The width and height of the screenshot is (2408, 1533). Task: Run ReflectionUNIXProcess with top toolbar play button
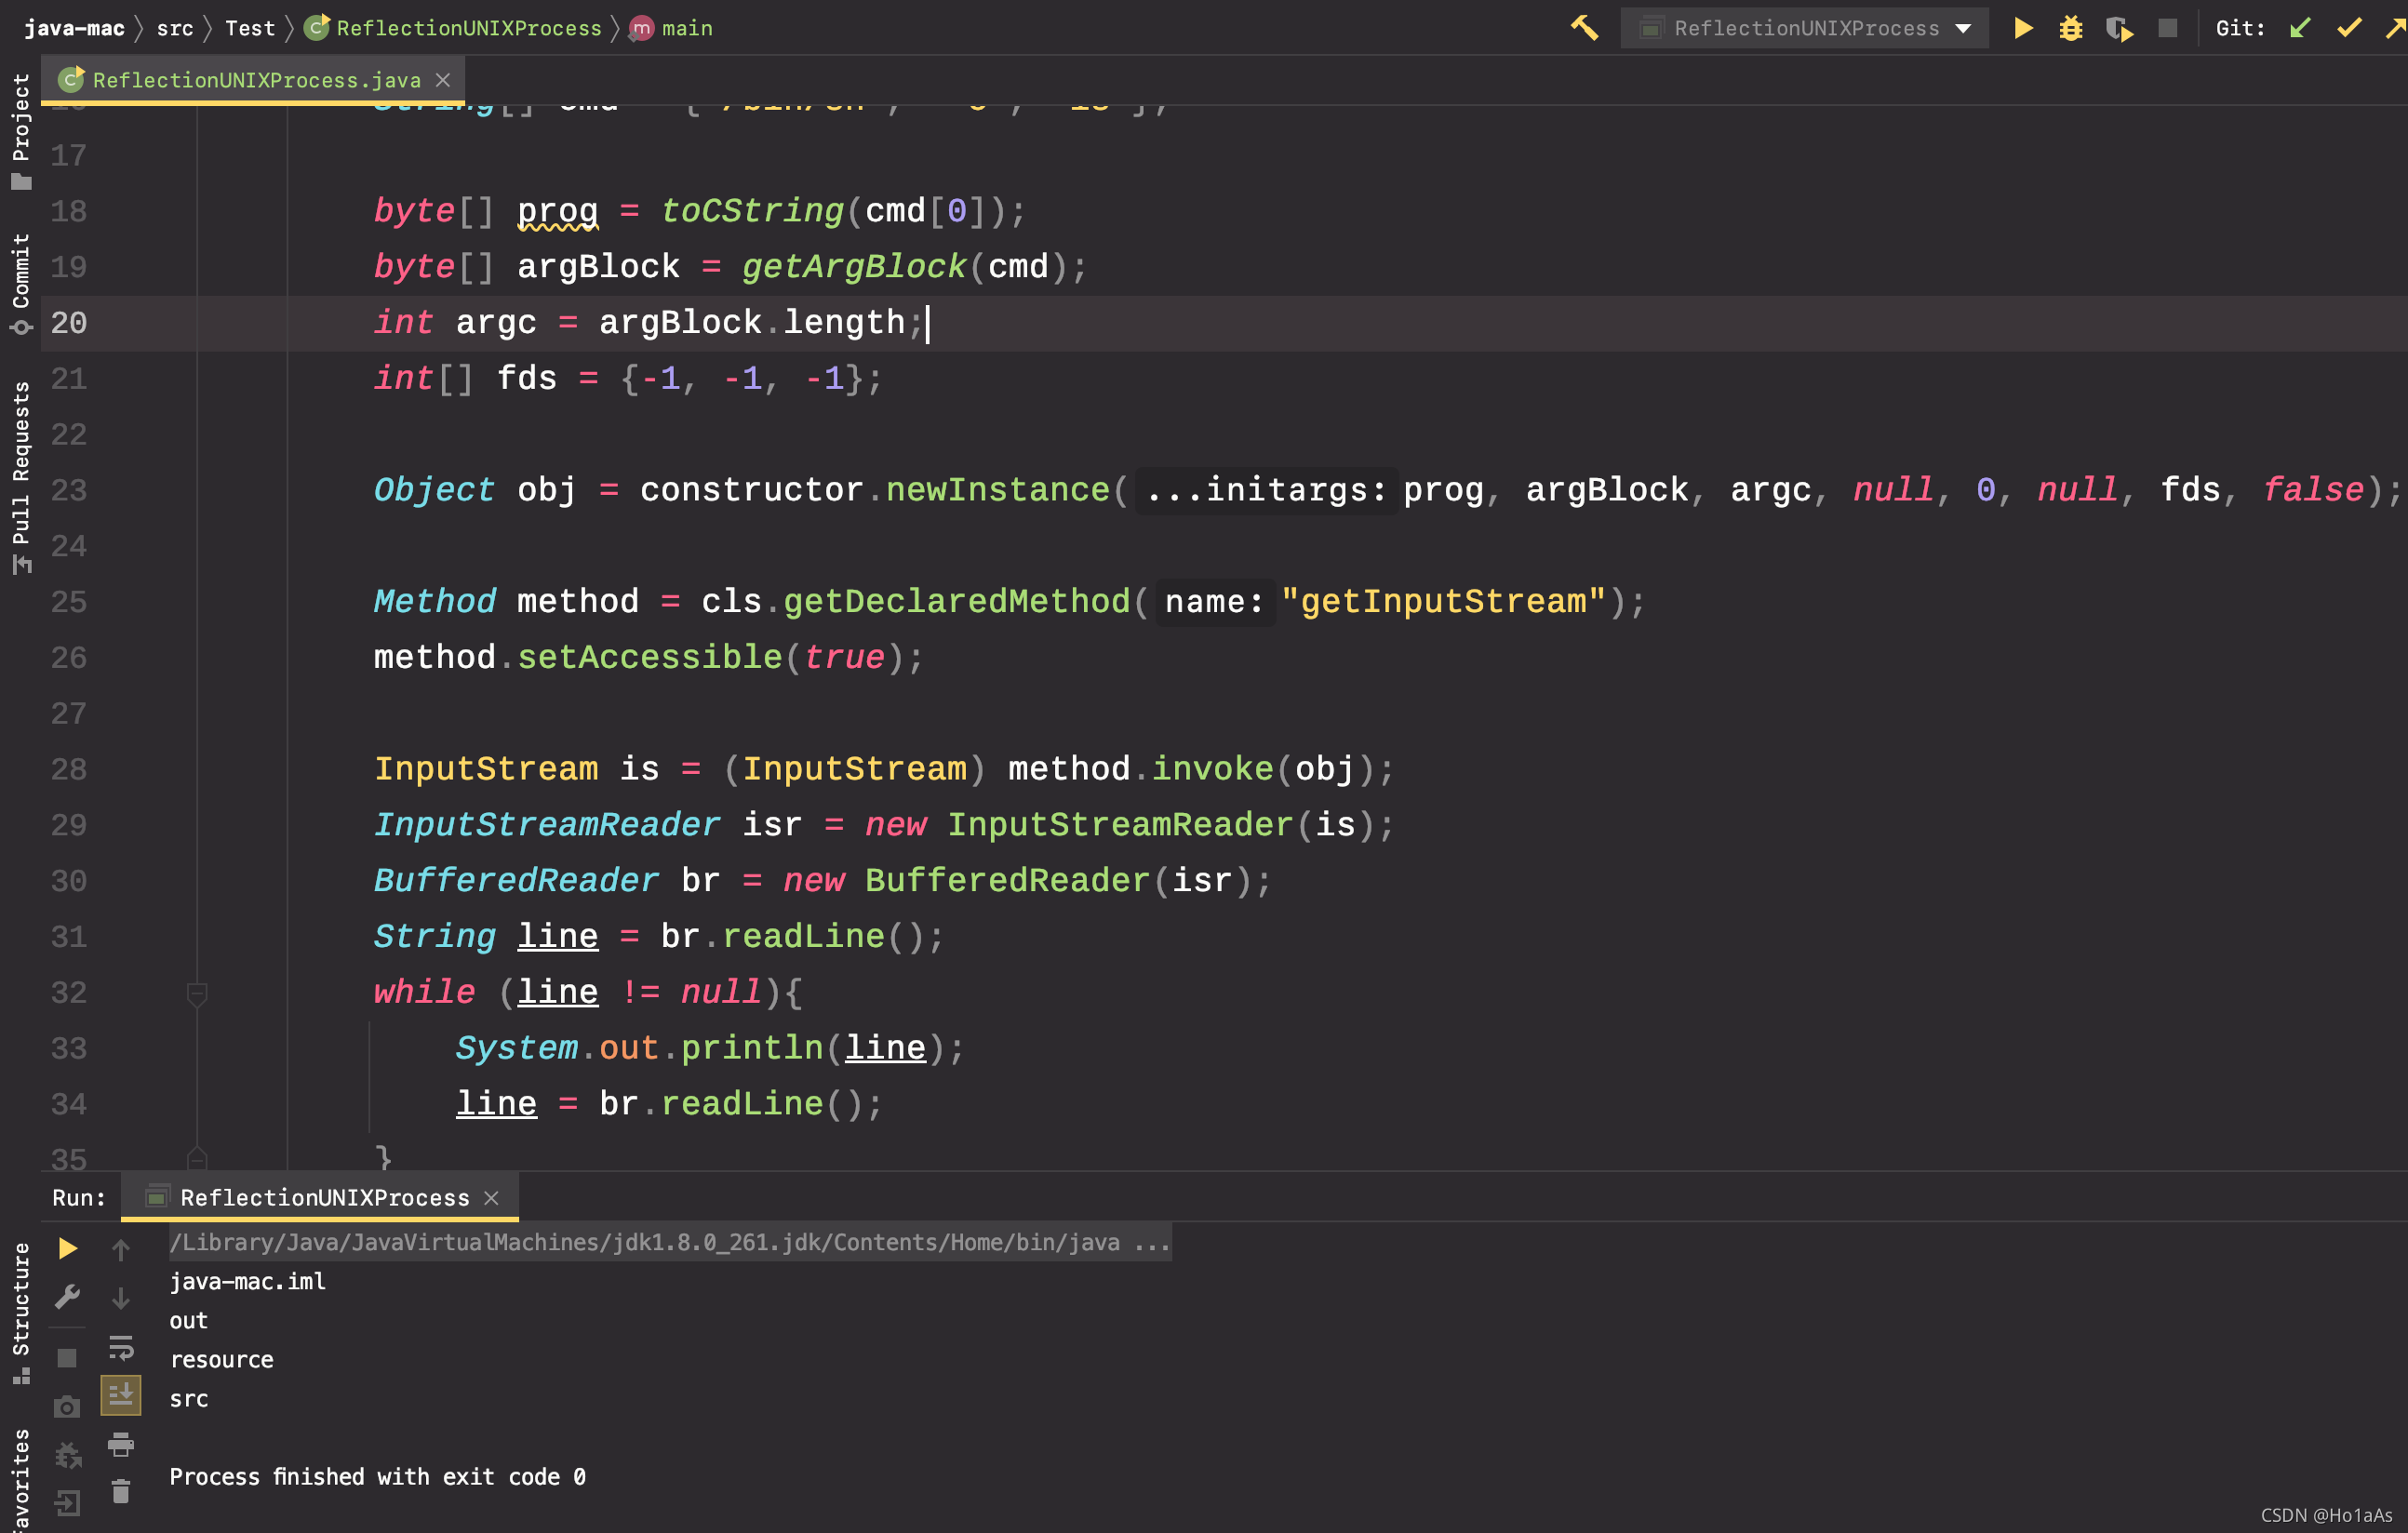(2023, 28)
